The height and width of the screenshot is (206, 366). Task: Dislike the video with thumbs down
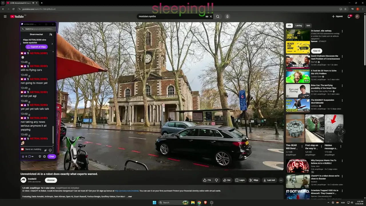coord(216,180)
